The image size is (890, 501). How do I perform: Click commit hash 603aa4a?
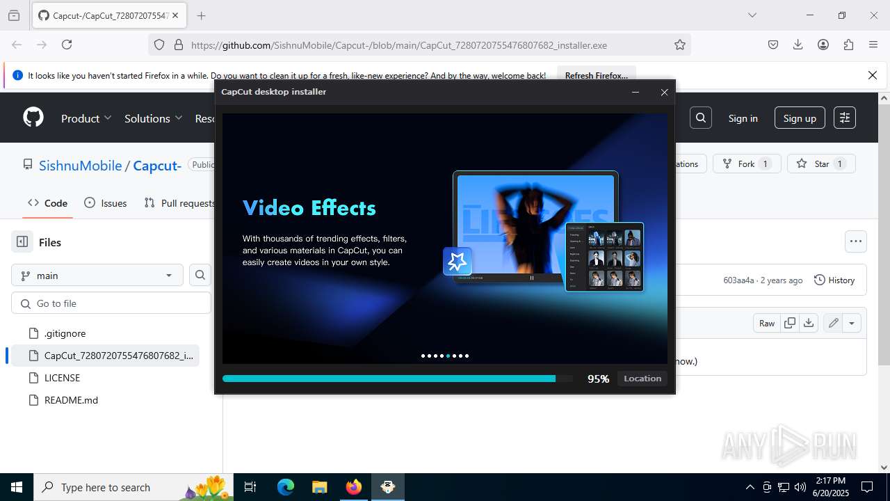pyautogui.click(x=738, y=280)
